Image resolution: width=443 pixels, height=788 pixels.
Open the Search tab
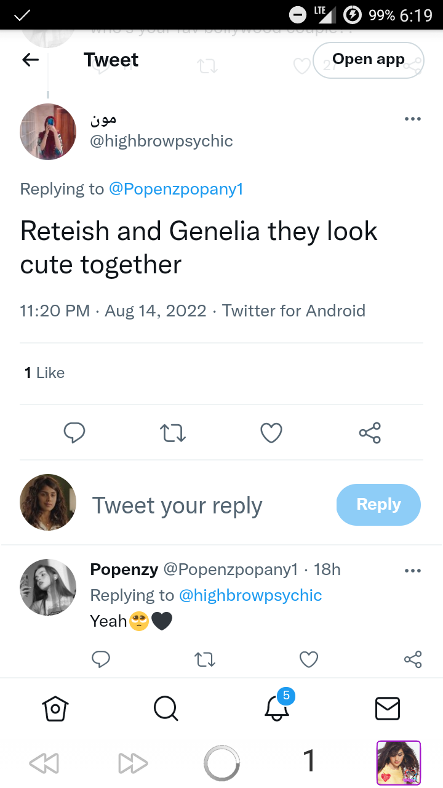pyautogui.click(x=166, y=708)
